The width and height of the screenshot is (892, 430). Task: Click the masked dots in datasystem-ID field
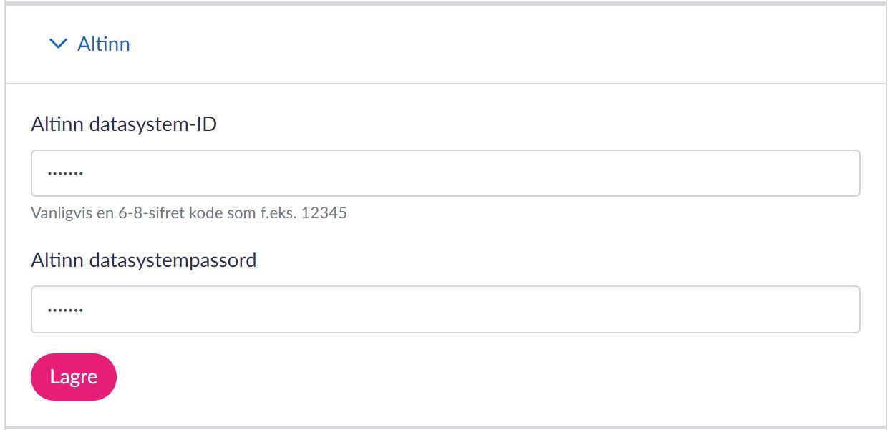pos(65,174)
